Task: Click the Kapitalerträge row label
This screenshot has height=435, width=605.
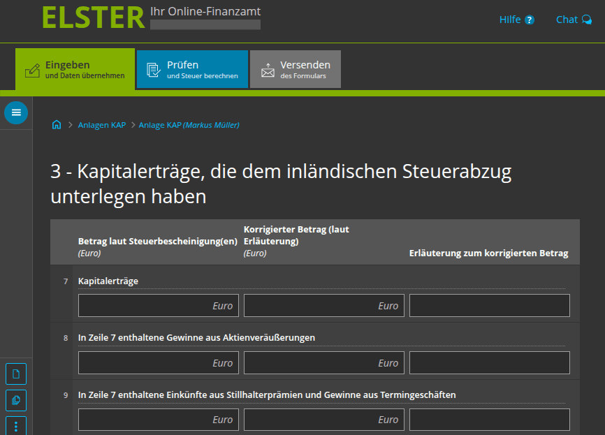Action: [108, 281]
